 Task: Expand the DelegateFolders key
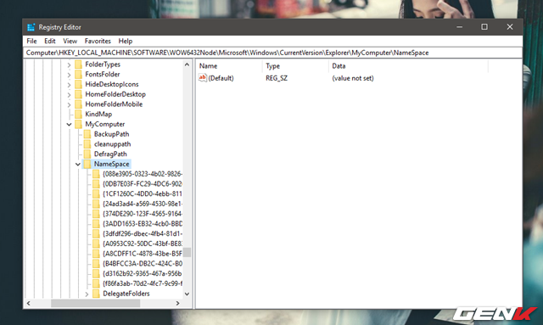(87, 294)
